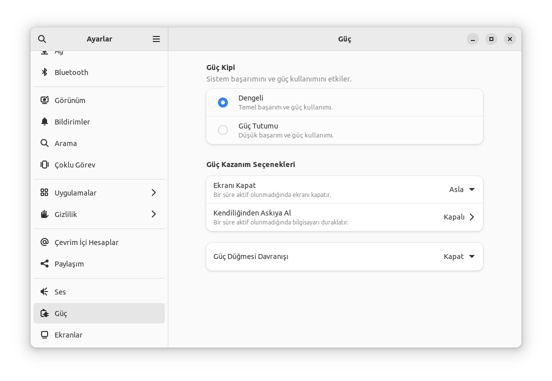Expand the Uygulamalar submenu chevron
552x381 pixels.
(x=154, y=192)
